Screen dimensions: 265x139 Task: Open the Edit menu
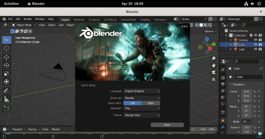[18, 19]
